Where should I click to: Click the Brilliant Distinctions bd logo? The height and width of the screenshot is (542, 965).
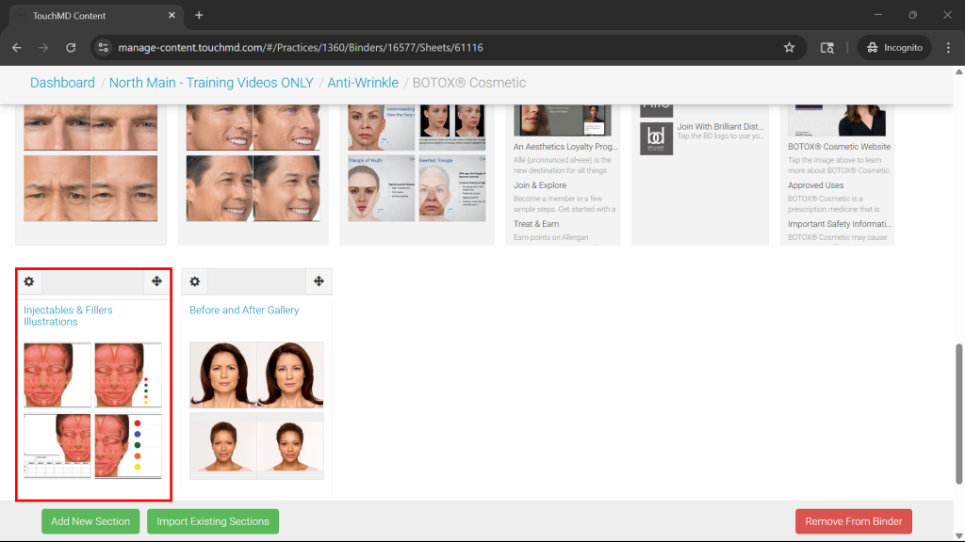(656, 138)
